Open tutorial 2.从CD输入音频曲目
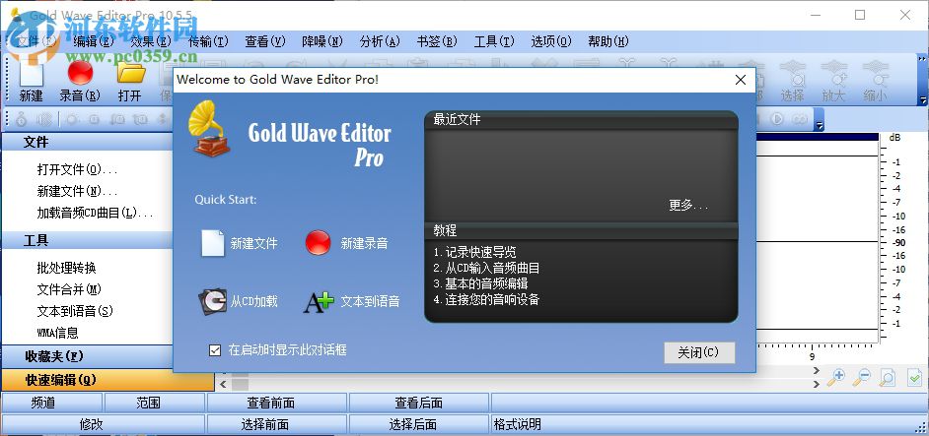Image resolution: width=929 pixels, height=436 pixels. coord(486,268)
